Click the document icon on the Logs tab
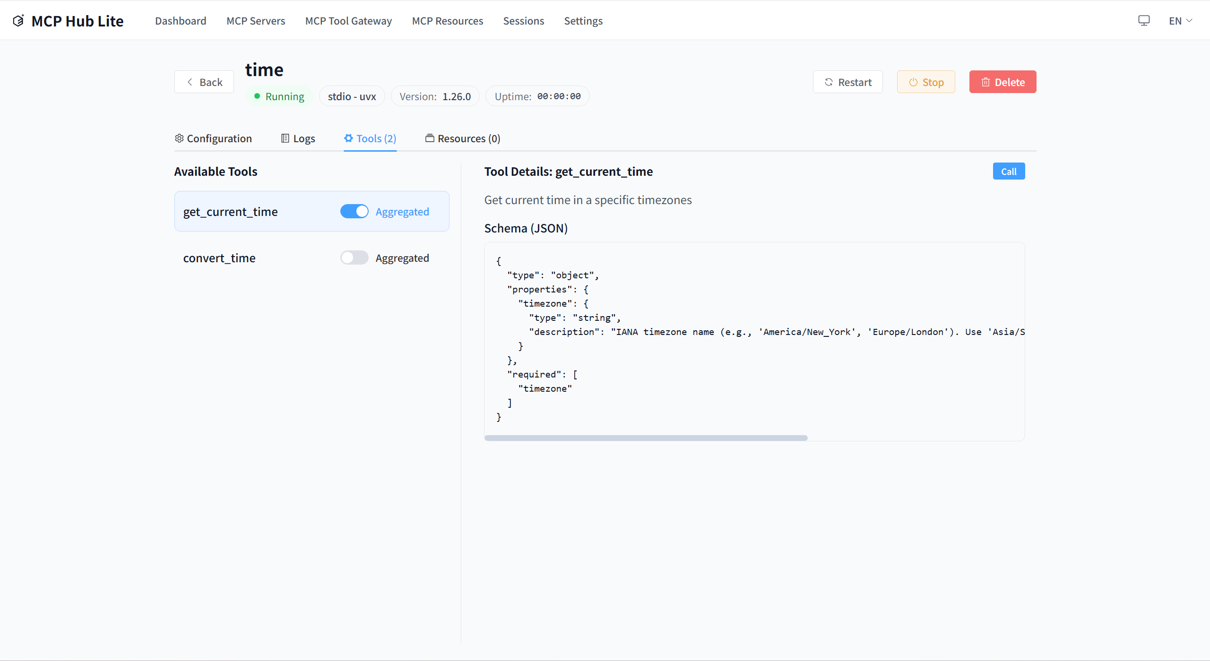1210x661 pixels. [285, 138]
